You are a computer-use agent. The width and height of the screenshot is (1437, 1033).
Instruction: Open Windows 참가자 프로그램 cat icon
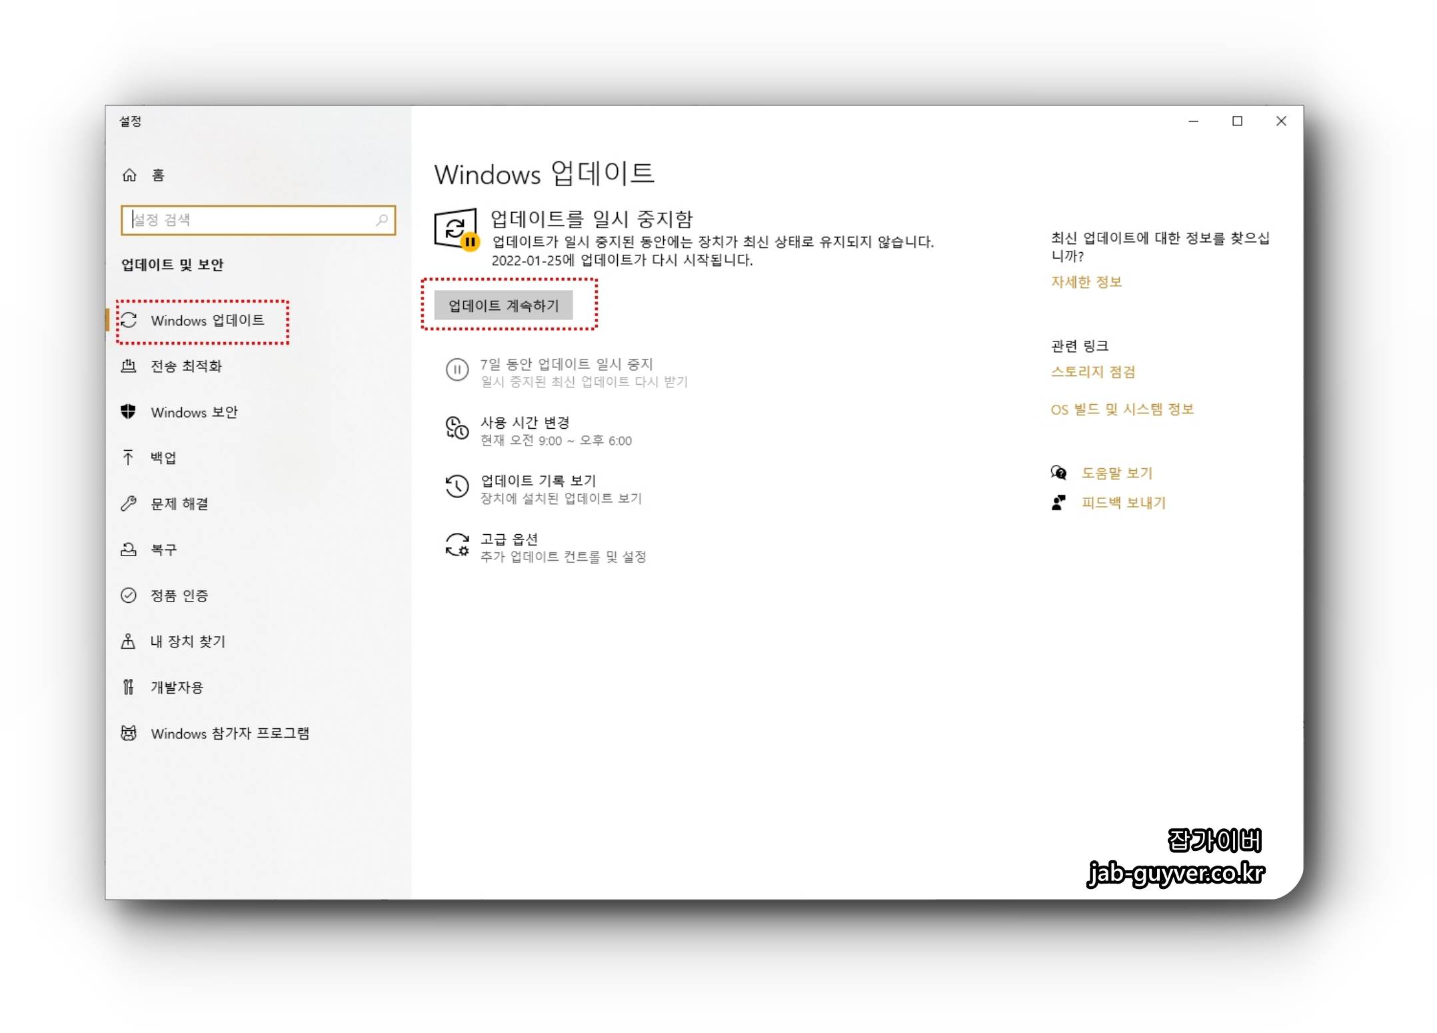(x=129, y=733)
